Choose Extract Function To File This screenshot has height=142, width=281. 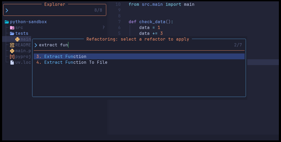click(139, 62)
